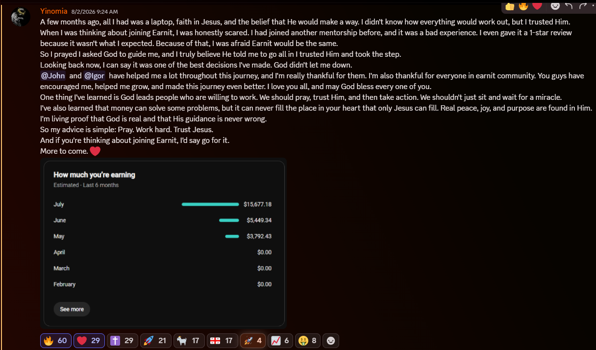Click the March row label
Screen dimensions: 596x350
click(x=61, y=268)
